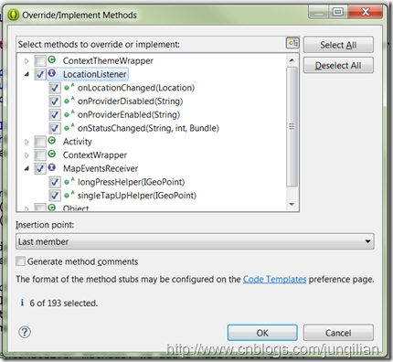The image size is (393, 362).
Task: Uncheck the LocationListener checkbox
Action: pos(40,74)
